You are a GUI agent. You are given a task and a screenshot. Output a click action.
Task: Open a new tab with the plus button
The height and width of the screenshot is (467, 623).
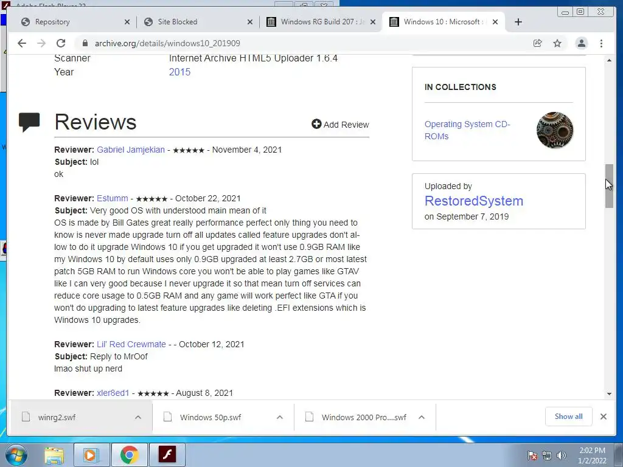pyautogui.click(x=518, y=22)
